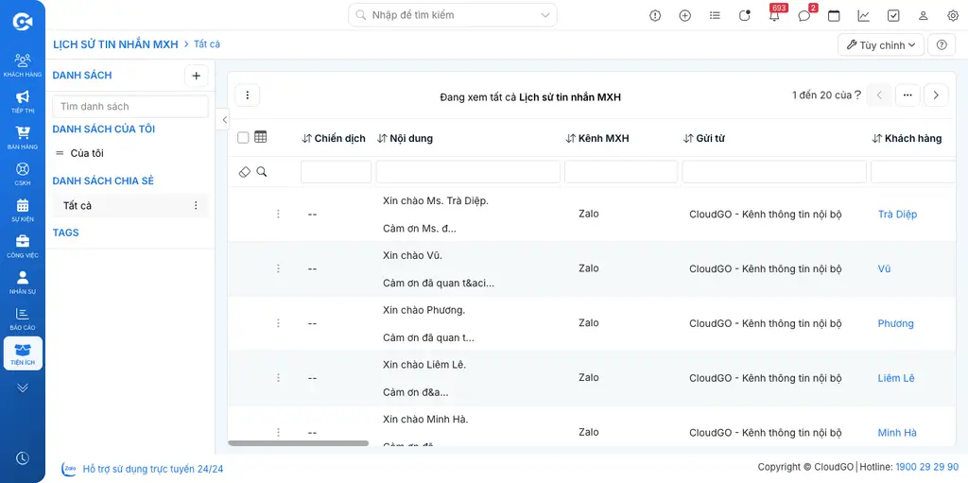Viewport: 968px width, 483px height.
Task: Open the Khách hàng sidebar module
Action: point(23,65)
